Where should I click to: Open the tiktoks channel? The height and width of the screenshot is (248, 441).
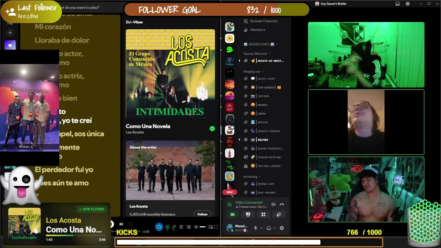coord(264,96)
